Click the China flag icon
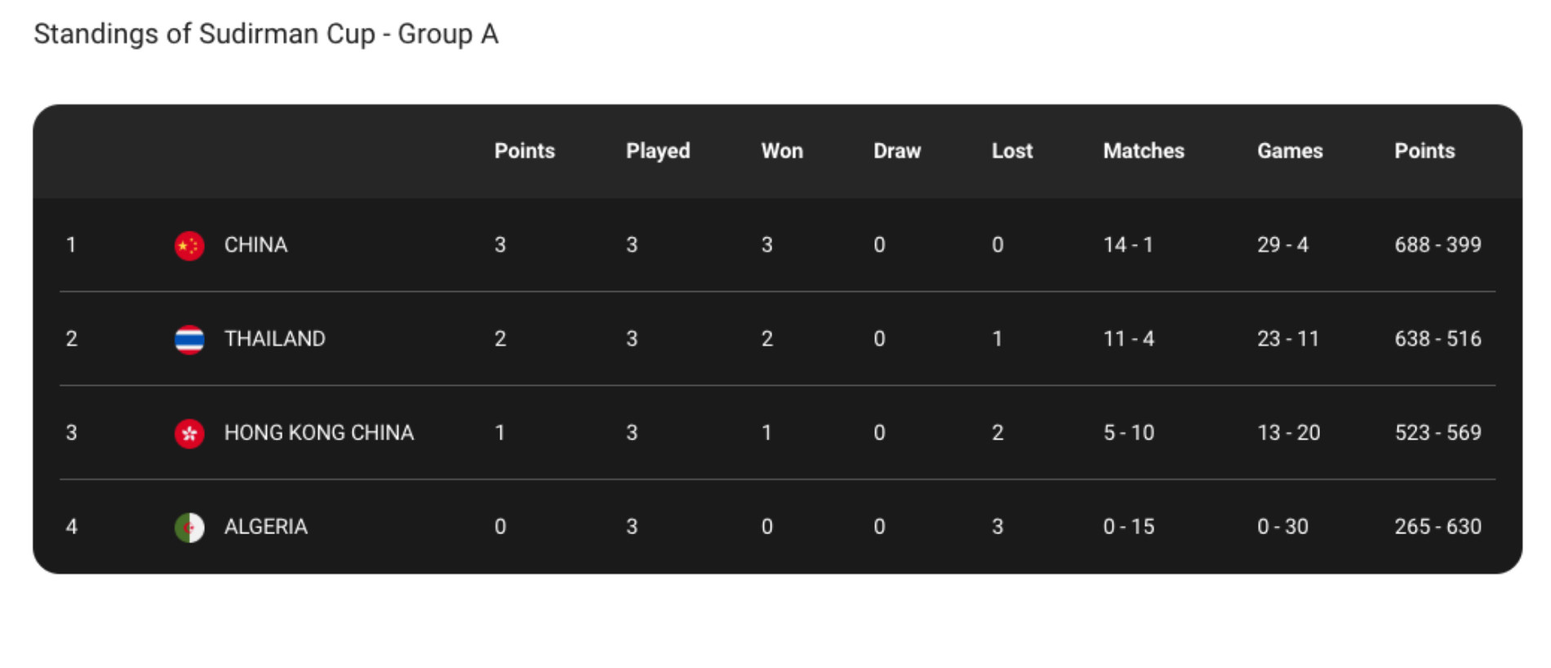Viewport: 1551px width, 668px height. 189,246
